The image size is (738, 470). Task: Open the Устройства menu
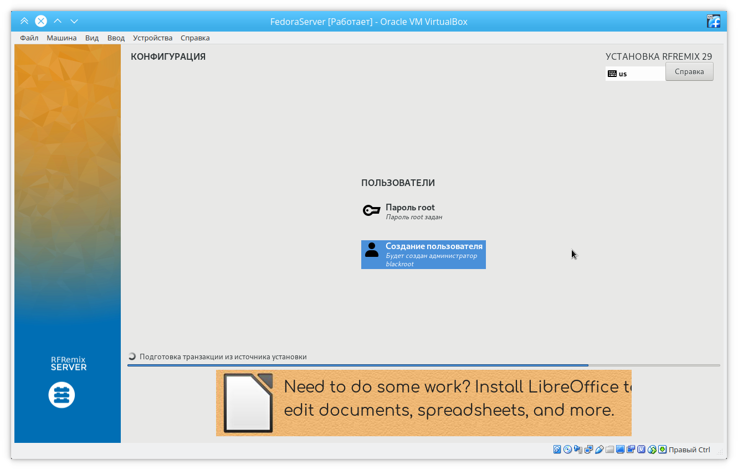pyautogui.click(x=152, y=38)
